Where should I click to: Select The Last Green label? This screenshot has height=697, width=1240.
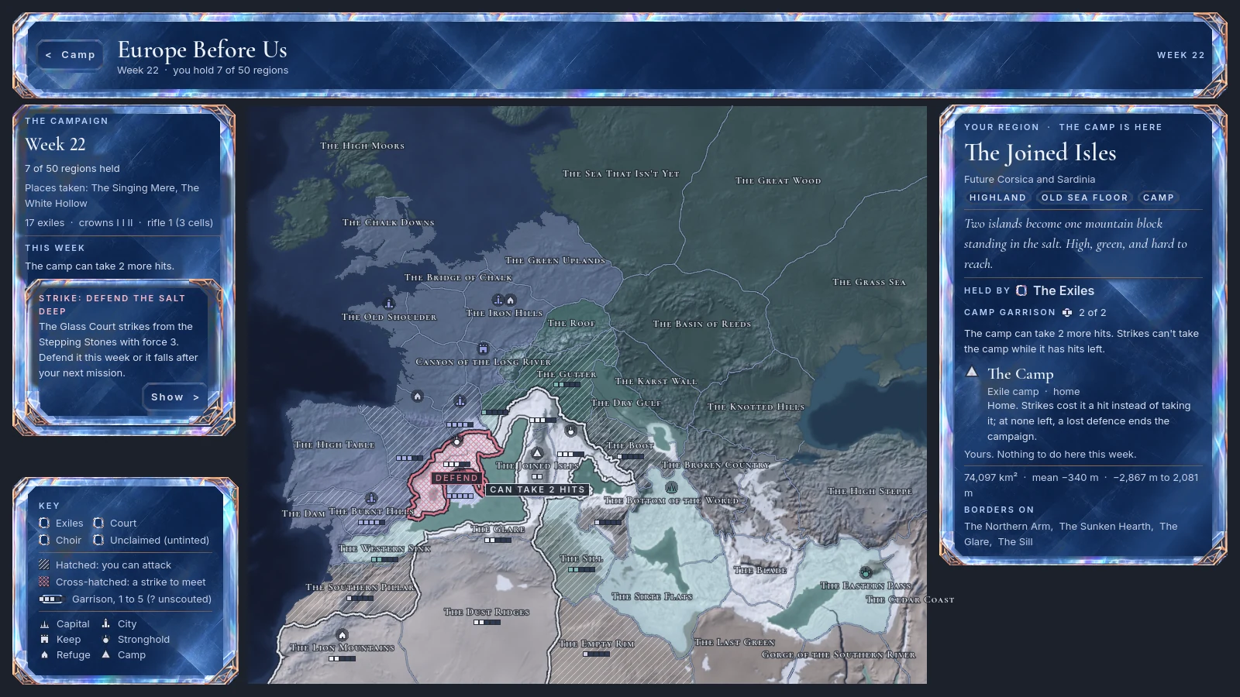[734, 642]
